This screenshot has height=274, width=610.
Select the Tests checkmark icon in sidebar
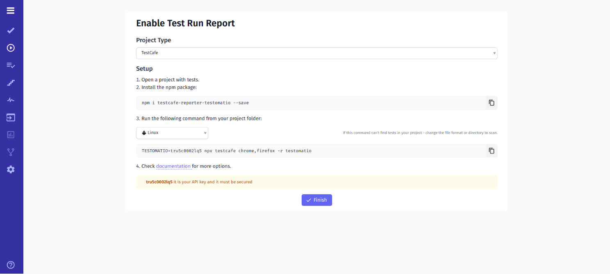pyautogui.click(x=11, y=30)
